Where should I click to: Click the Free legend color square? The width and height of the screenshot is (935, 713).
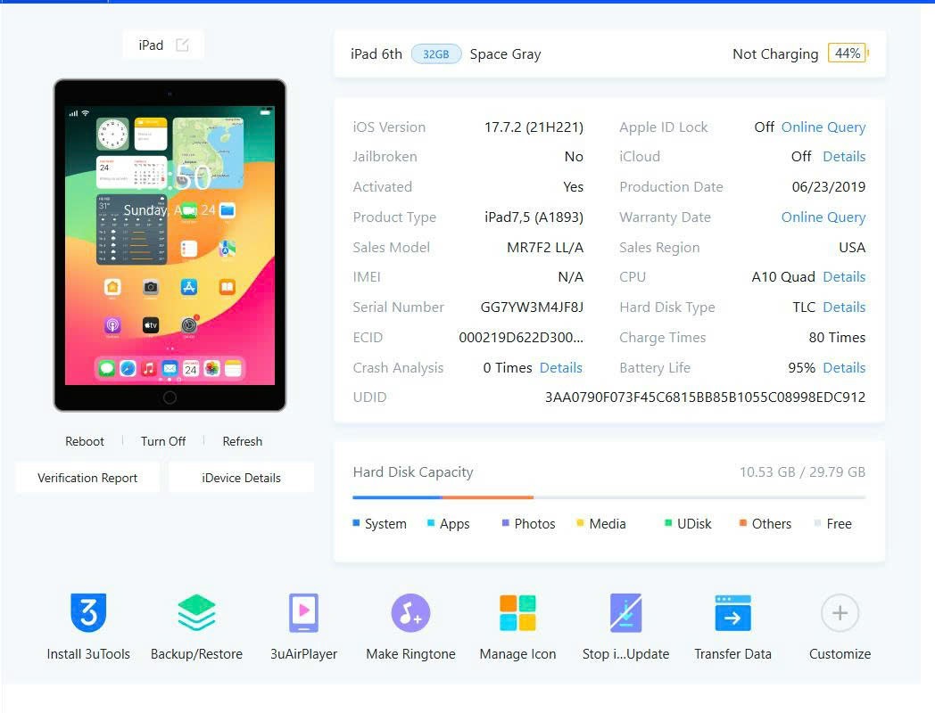tap(817, 523)
